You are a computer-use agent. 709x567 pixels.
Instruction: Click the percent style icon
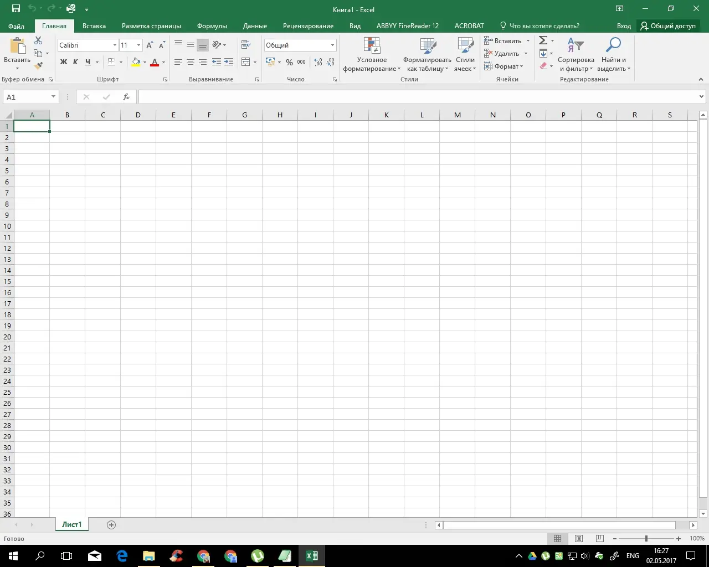click(x=289, y=62)
